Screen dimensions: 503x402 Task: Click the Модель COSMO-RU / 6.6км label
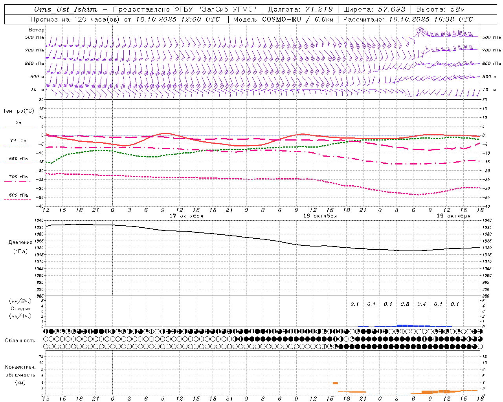(283, 19)
